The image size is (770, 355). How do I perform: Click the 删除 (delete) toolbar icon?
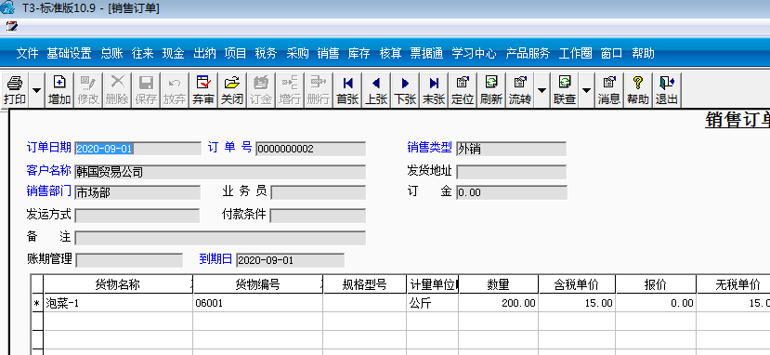tap(117, 90)
